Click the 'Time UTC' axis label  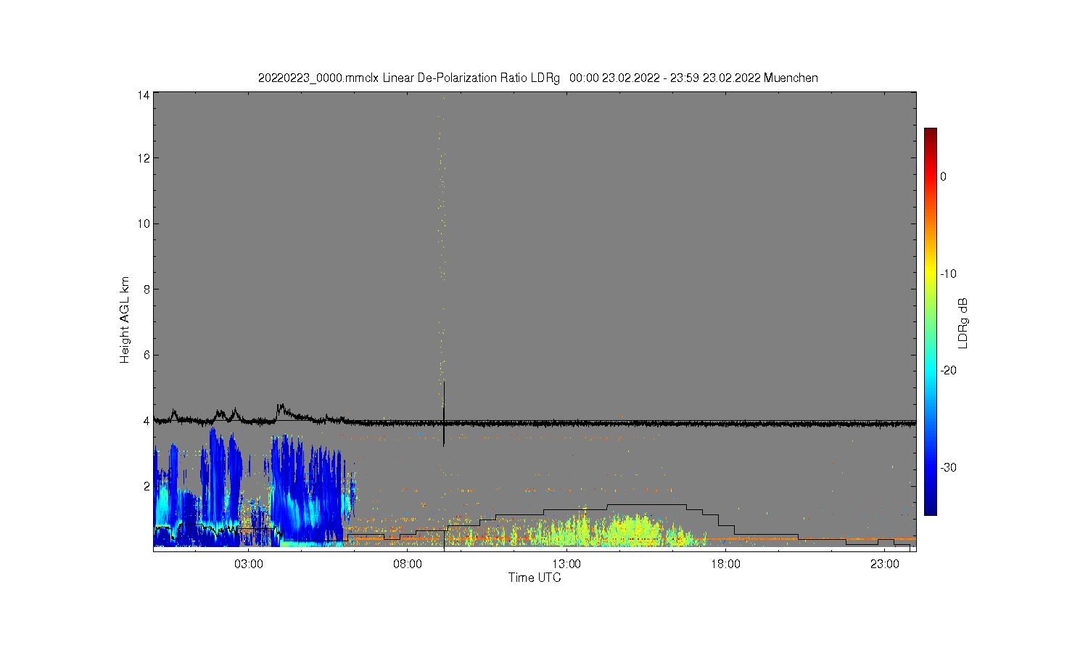pyautogui.click(x=535, y=578)
